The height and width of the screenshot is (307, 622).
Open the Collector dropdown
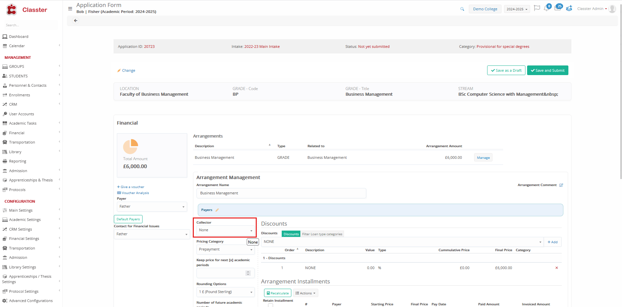(225, 230)
